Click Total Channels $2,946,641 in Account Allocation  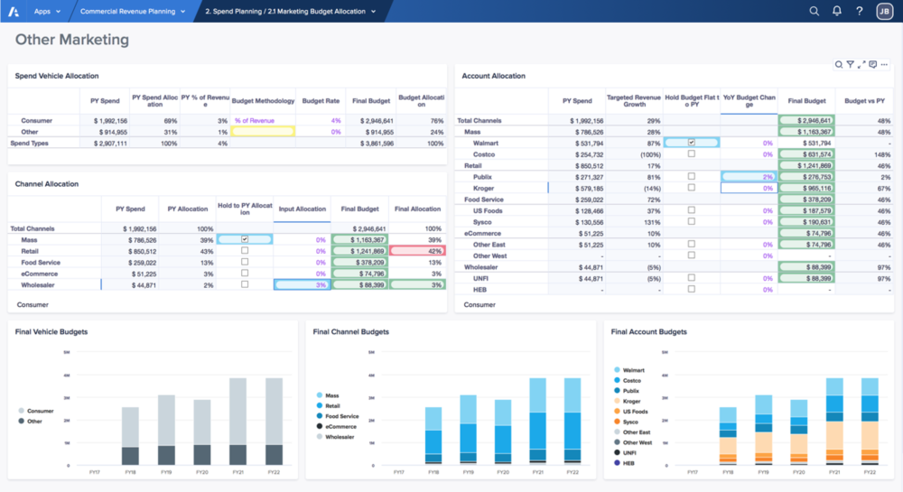[x=806, y=120]
